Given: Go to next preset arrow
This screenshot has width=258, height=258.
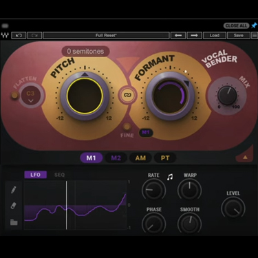Looking at the screenshot, I should coord(194,35).
